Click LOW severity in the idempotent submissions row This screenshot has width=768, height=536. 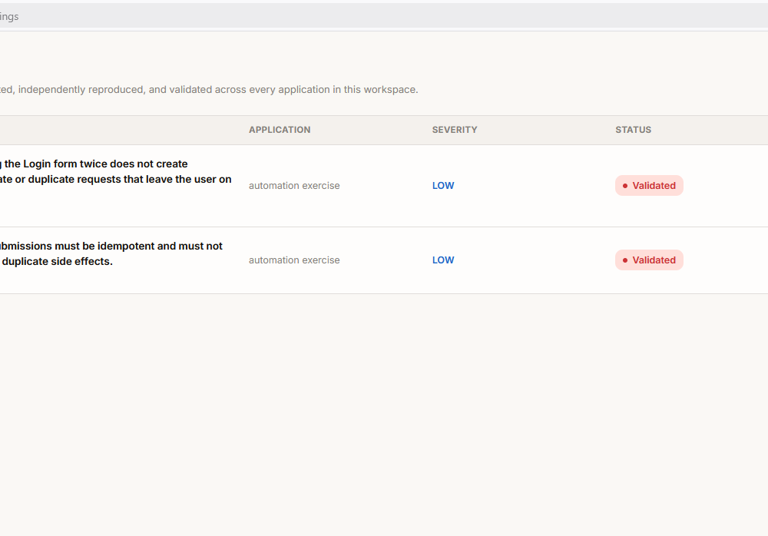click(x=443, y=260)
